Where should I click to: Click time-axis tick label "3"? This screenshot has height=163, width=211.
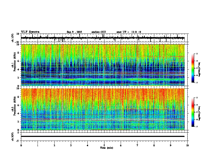point(71,145)
